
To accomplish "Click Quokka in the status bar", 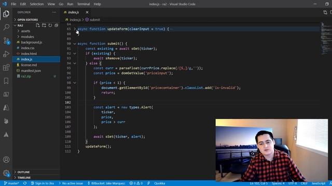I will point(159,183).
